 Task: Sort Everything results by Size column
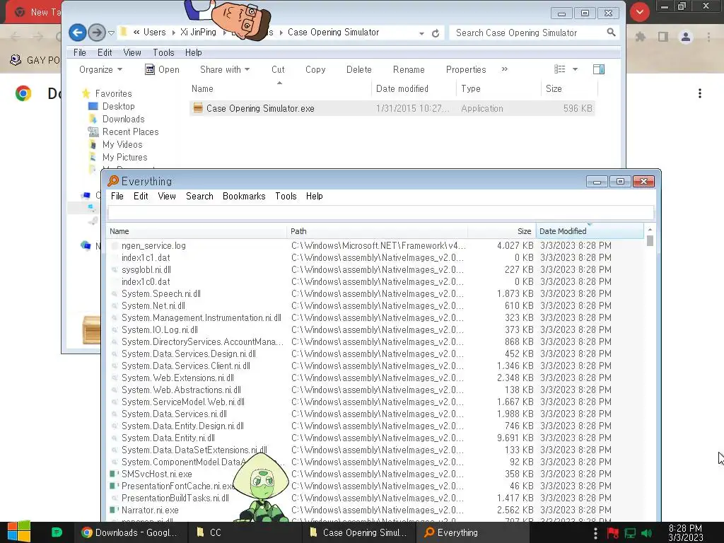(x=502, y=231)
